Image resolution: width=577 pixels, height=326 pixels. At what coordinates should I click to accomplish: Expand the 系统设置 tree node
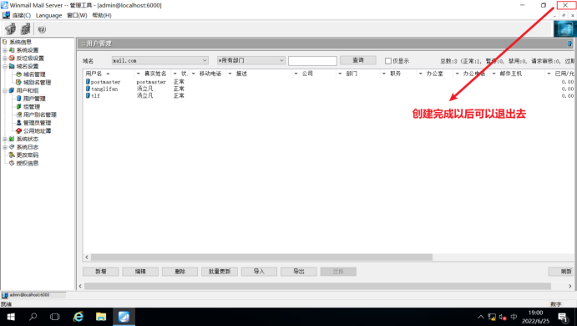coord(5,50)
